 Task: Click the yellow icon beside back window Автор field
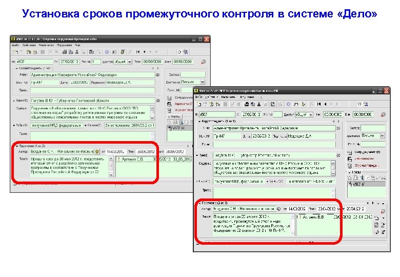97,151
